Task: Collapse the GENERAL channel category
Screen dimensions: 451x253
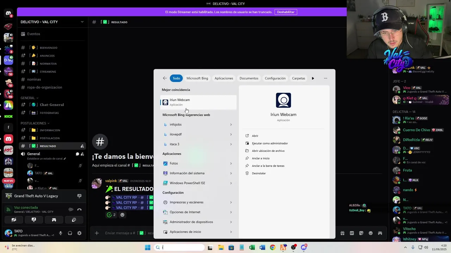Action: (29, 98)
